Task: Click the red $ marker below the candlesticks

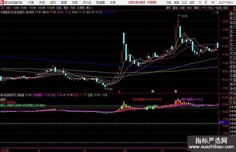Action: pyautogui.click(x=119, y=92)
